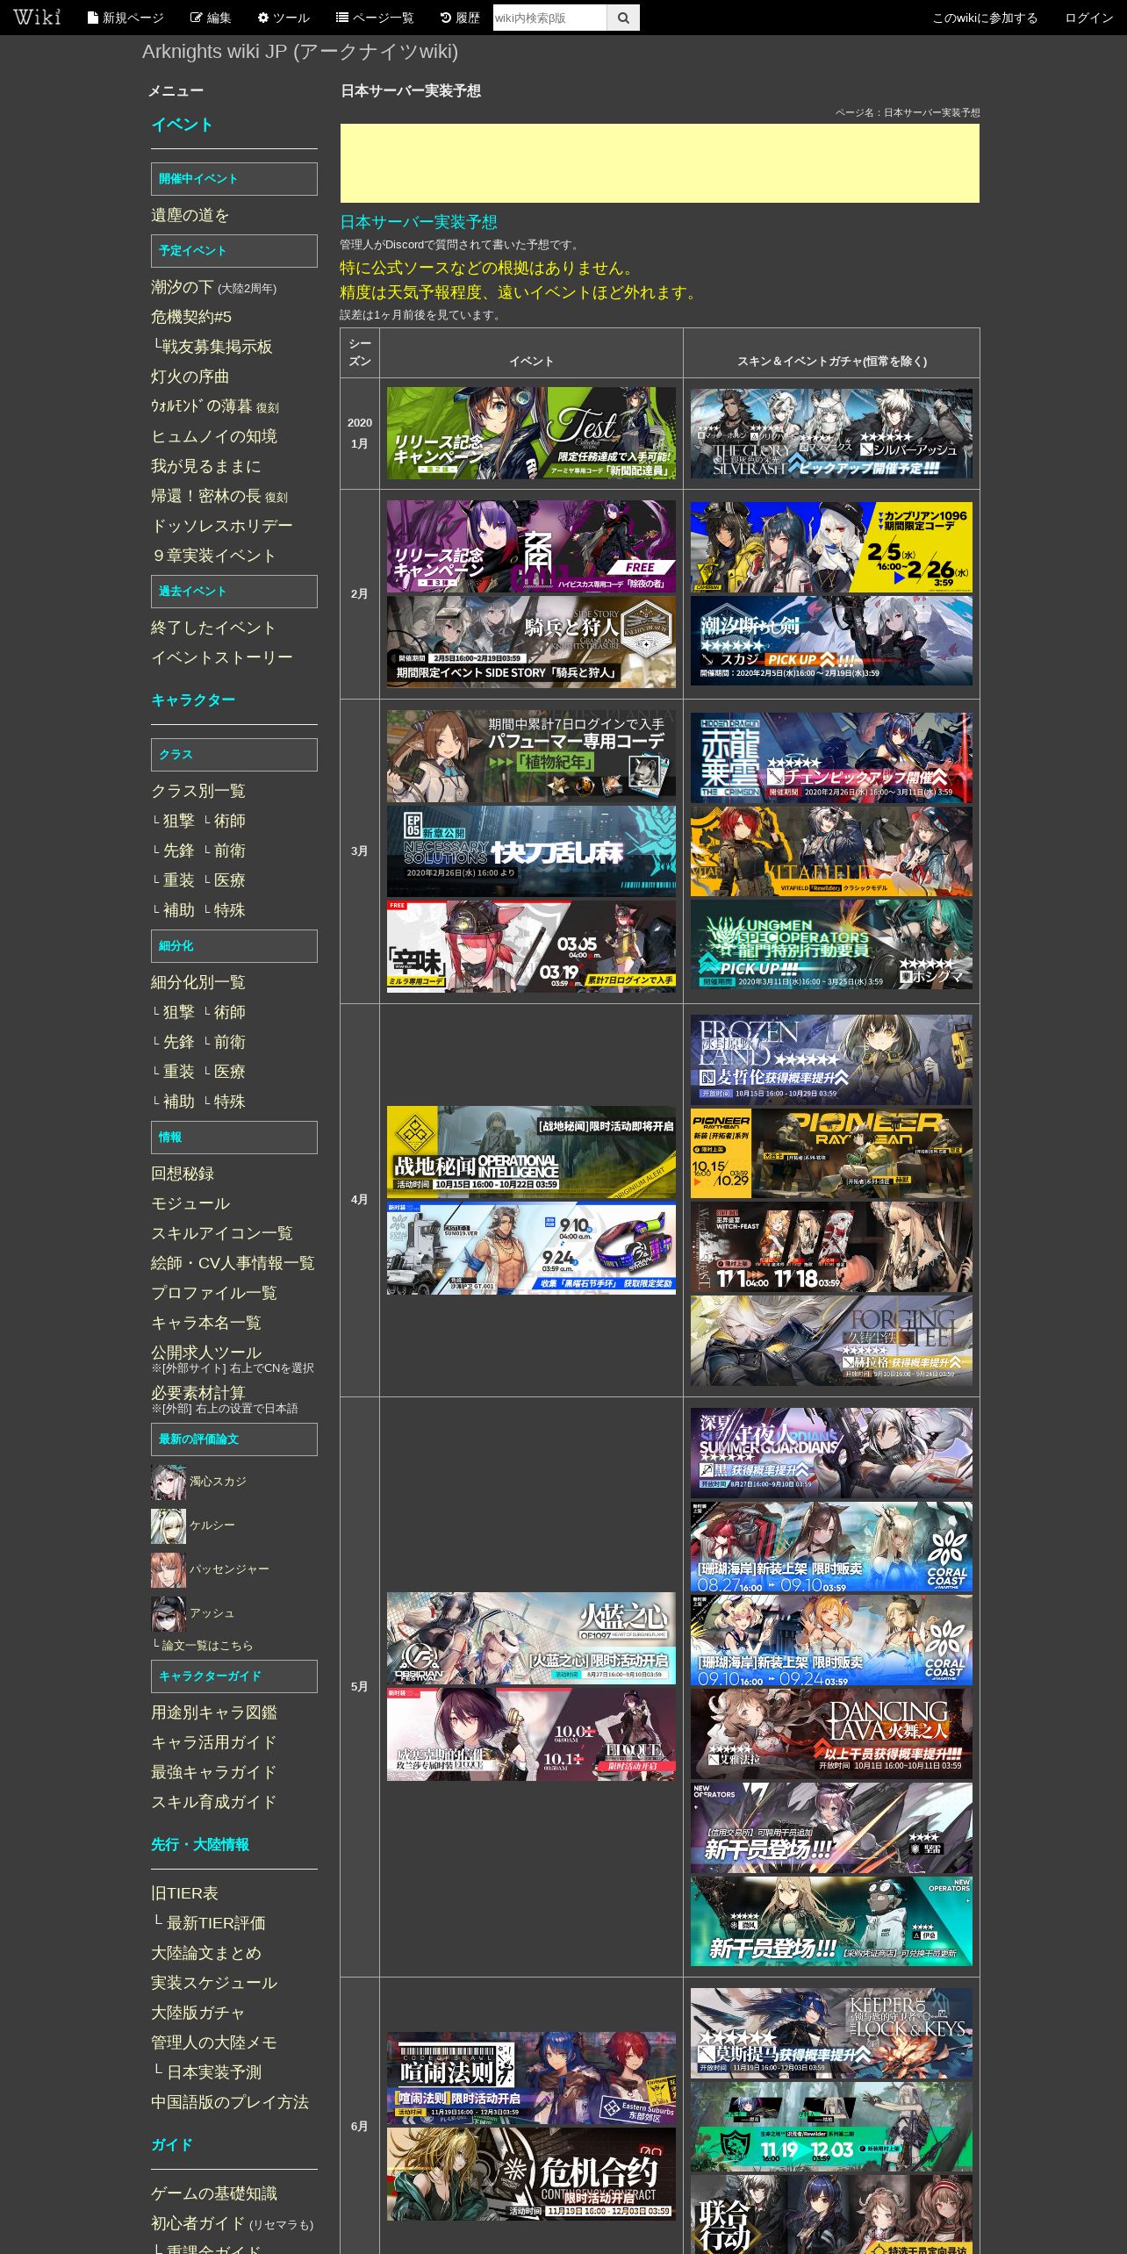Click the Dancing Lava gacha banner
The height and width of the screenshot is (2254, 1127).
click(831, 1734)
